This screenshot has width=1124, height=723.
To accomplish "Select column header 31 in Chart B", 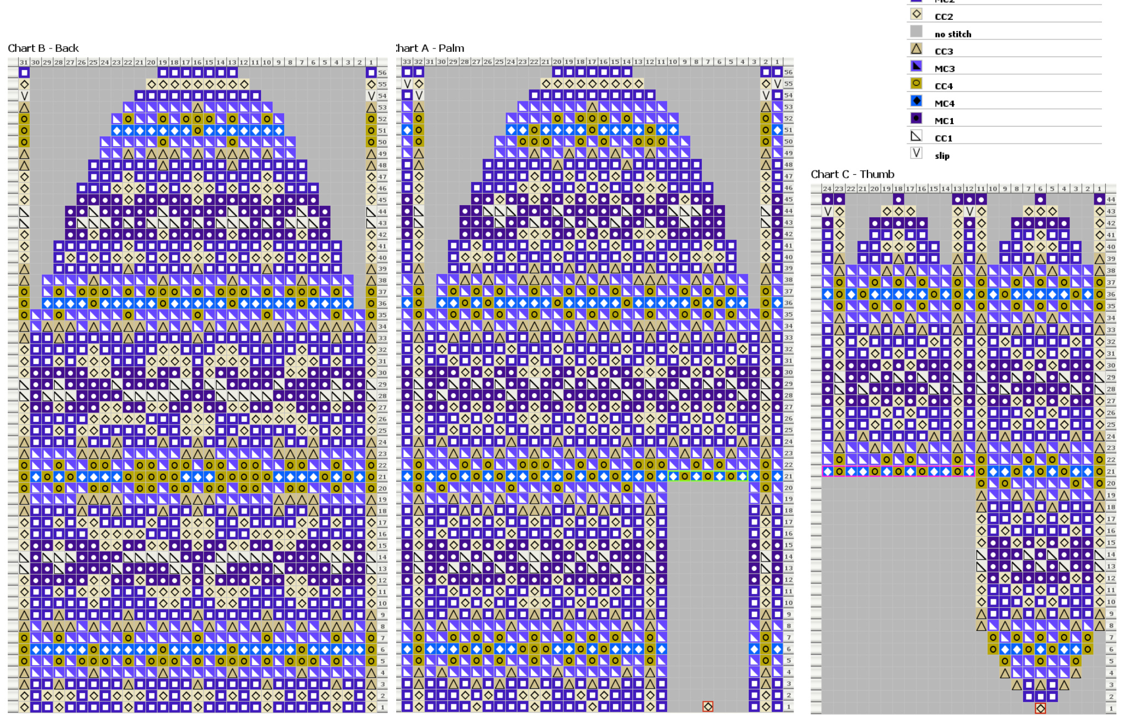I will click(24, 62).
